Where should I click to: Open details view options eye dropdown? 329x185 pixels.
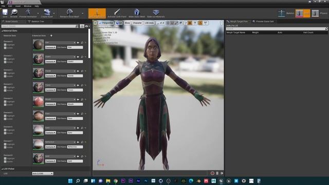pyautogui.click(x=87, y=26)
